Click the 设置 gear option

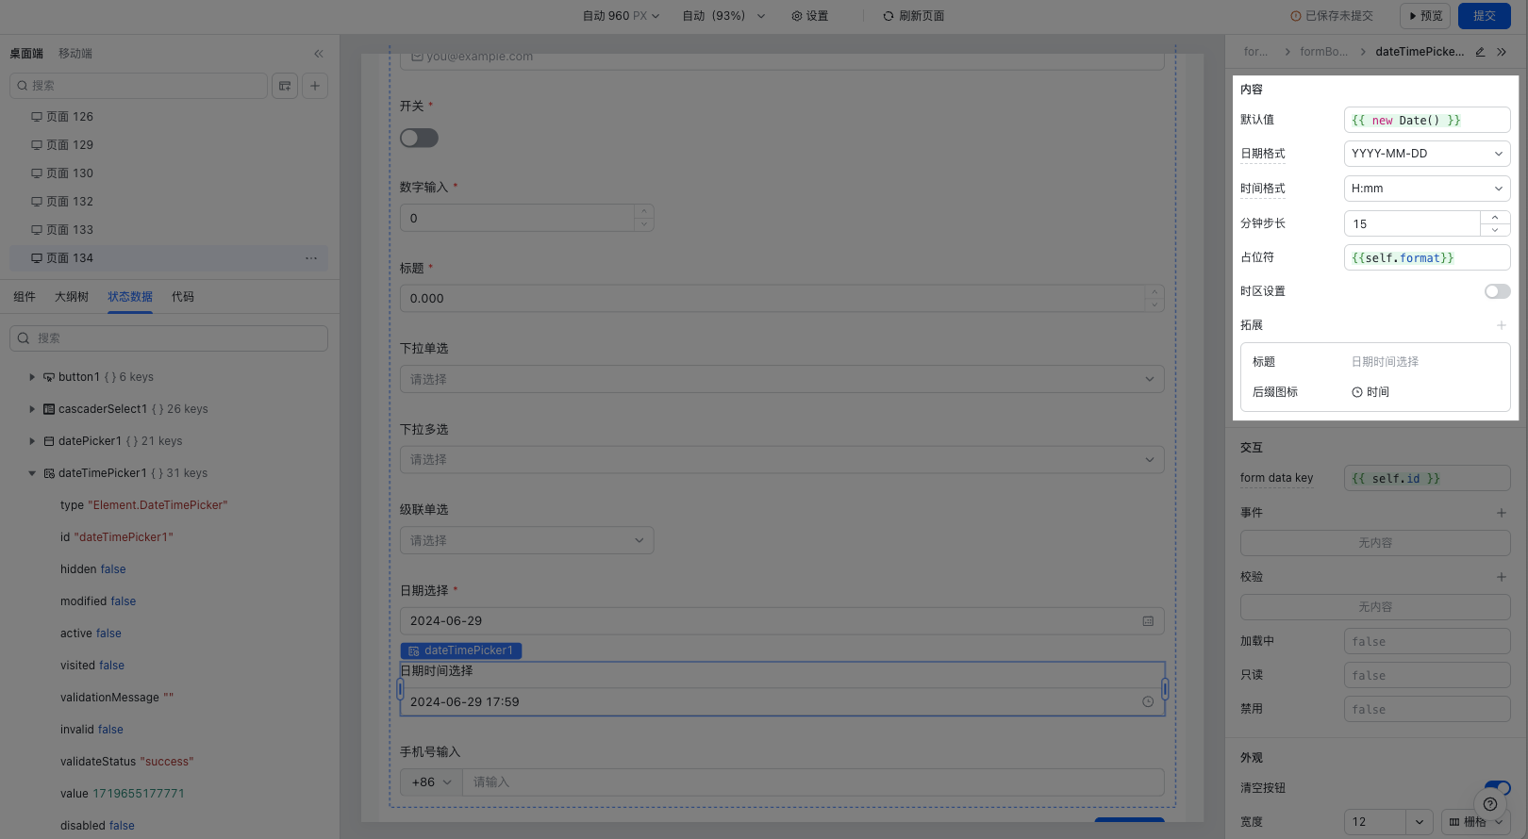click(809, 16)
